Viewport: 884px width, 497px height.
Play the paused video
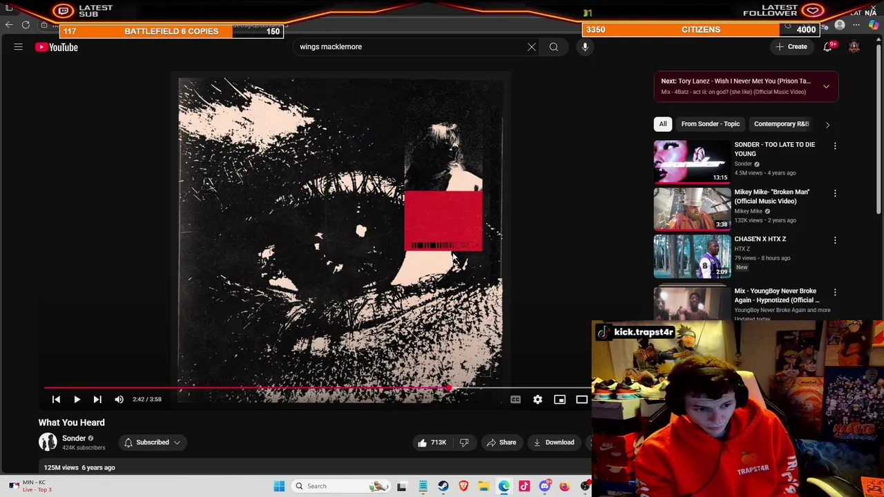click(77, 399)
